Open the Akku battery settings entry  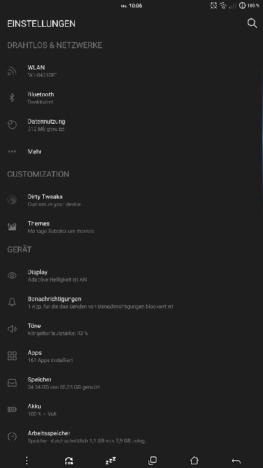pyautogui.click(x=131, y=409)
